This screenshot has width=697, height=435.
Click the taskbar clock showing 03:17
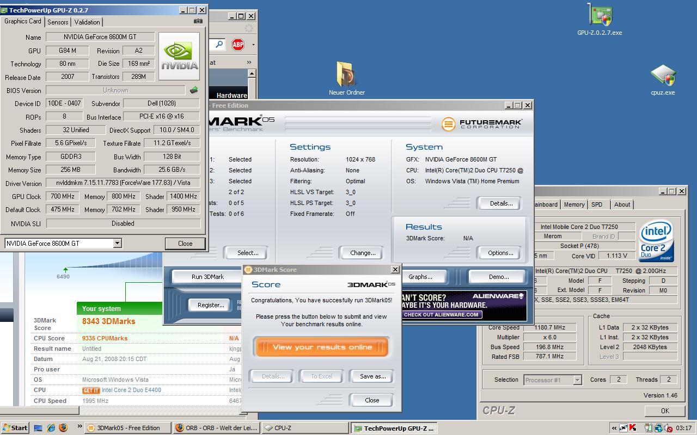click(x=683, y=428)
